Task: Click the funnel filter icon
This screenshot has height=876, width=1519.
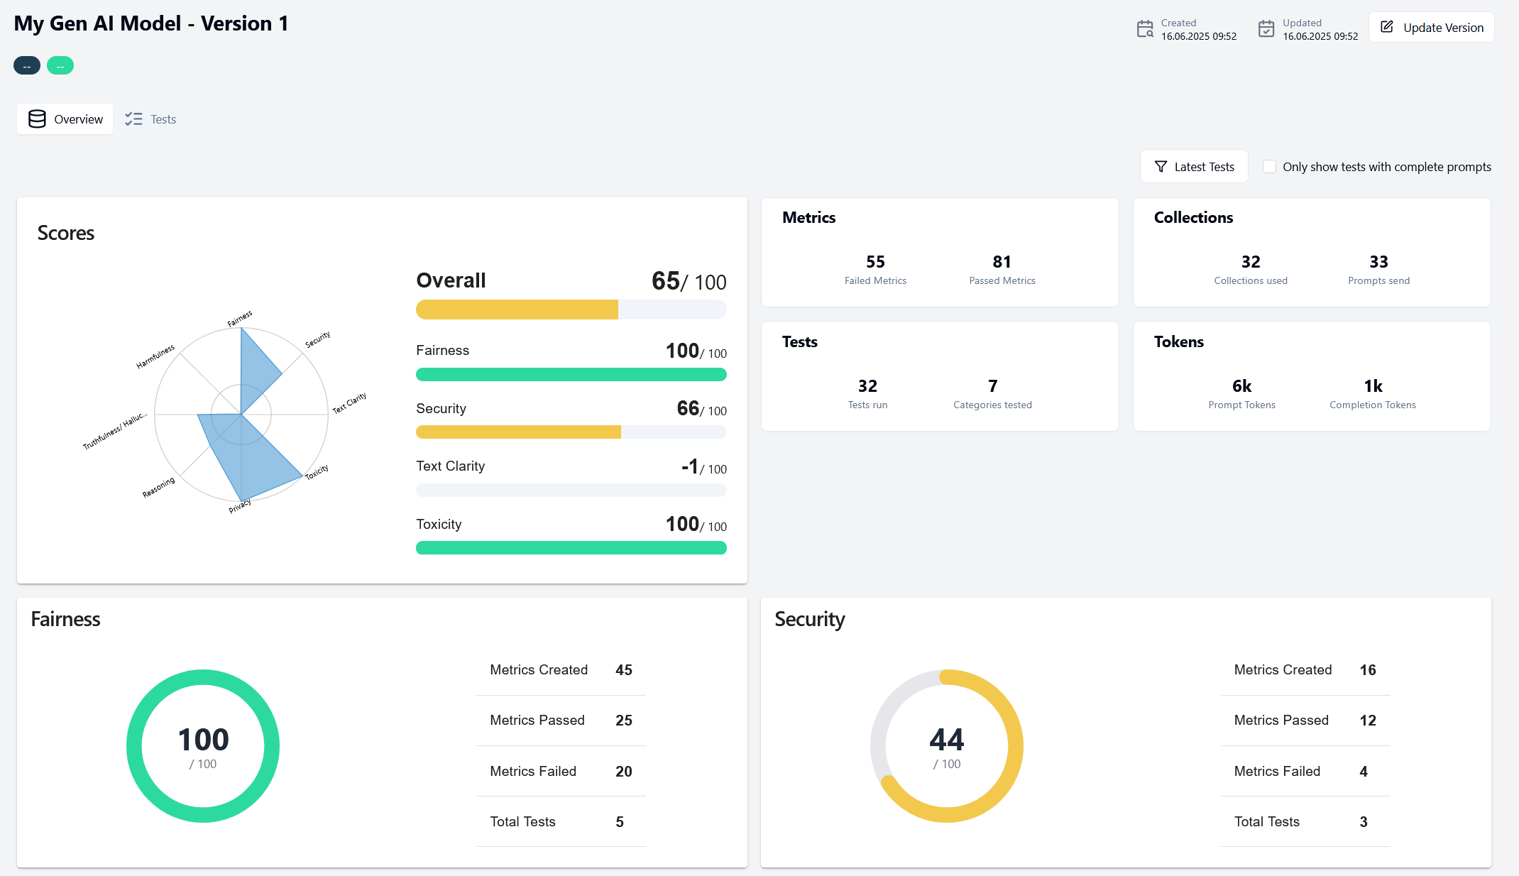Action: pyautogui.click(x=1161, y=166)
